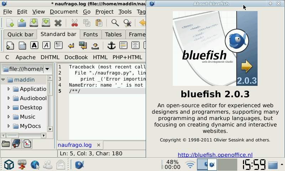Click the Paste clipboard icon
Image resolution: width=285 pixels, height=171 pixels.
[99, 23]
